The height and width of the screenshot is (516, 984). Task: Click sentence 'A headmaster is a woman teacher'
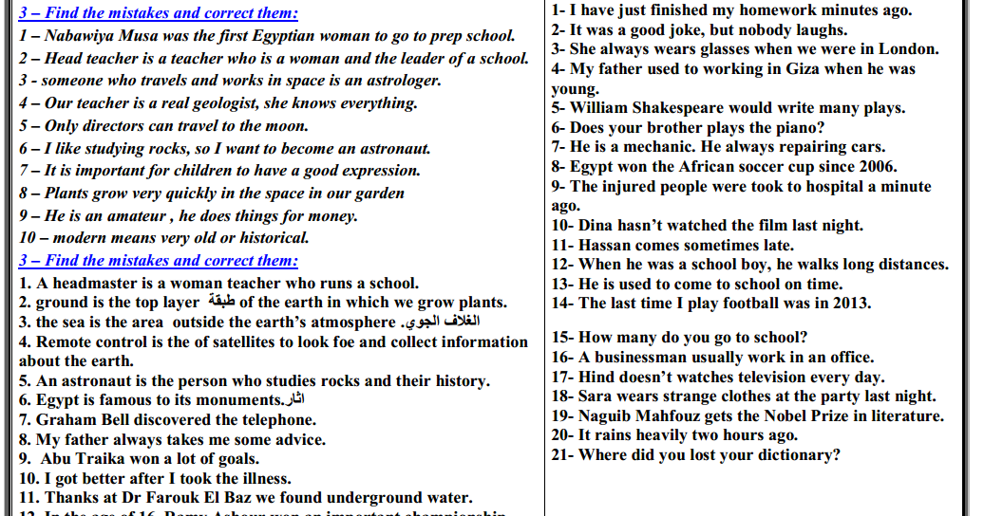coord(218,284)
